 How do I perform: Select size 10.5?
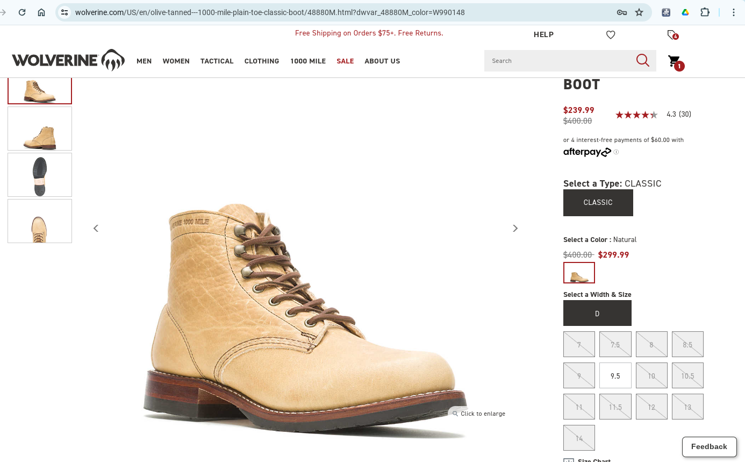(687, 375)
